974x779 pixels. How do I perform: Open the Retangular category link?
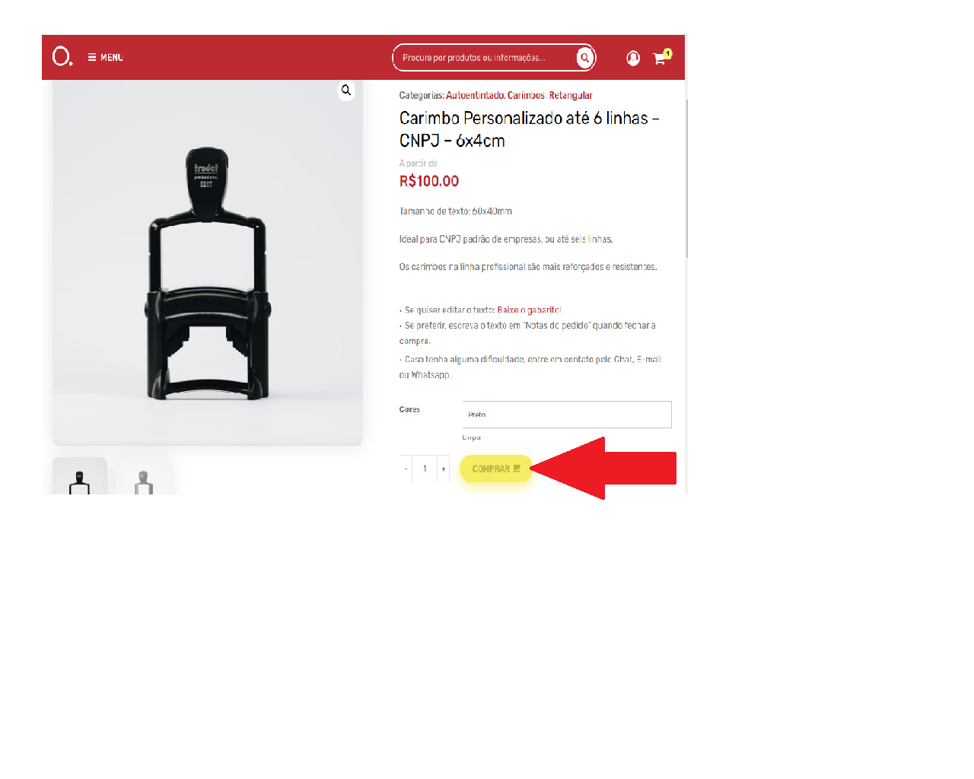pyautogui.click(x=571, y=96)
